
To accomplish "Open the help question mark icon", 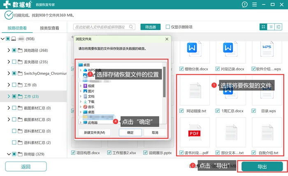I will [x=244, y=5].
